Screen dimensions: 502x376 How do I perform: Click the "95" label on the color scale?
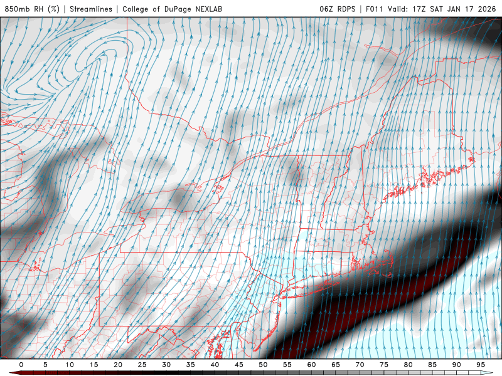tap(481, 365)
